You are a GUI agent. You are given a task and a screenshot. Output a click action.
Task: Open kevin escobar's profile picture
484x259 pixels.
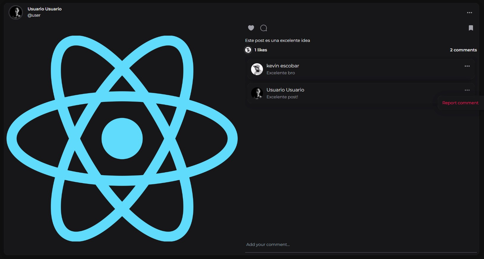[257, 69]
